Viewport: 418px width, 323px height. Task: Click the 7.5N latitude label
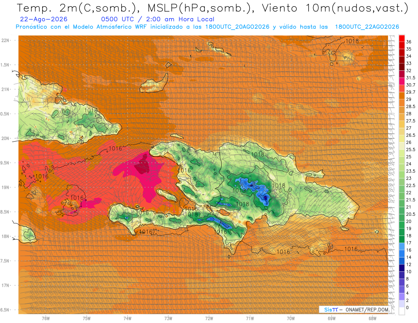click(x=5, y=261)
